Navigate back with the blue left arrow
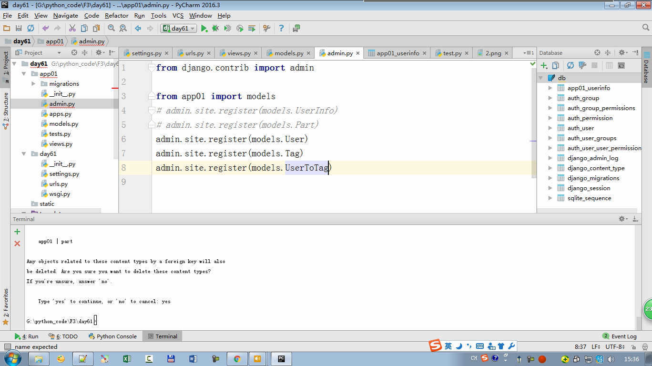Image resolution: width=652 pixels, height=366 pixels. [x=138, y=29]
